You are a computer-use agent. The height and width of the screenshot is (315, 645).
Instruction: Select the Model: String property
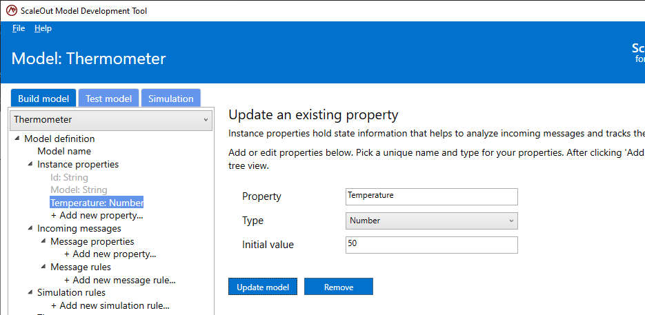tap(79, 190)
